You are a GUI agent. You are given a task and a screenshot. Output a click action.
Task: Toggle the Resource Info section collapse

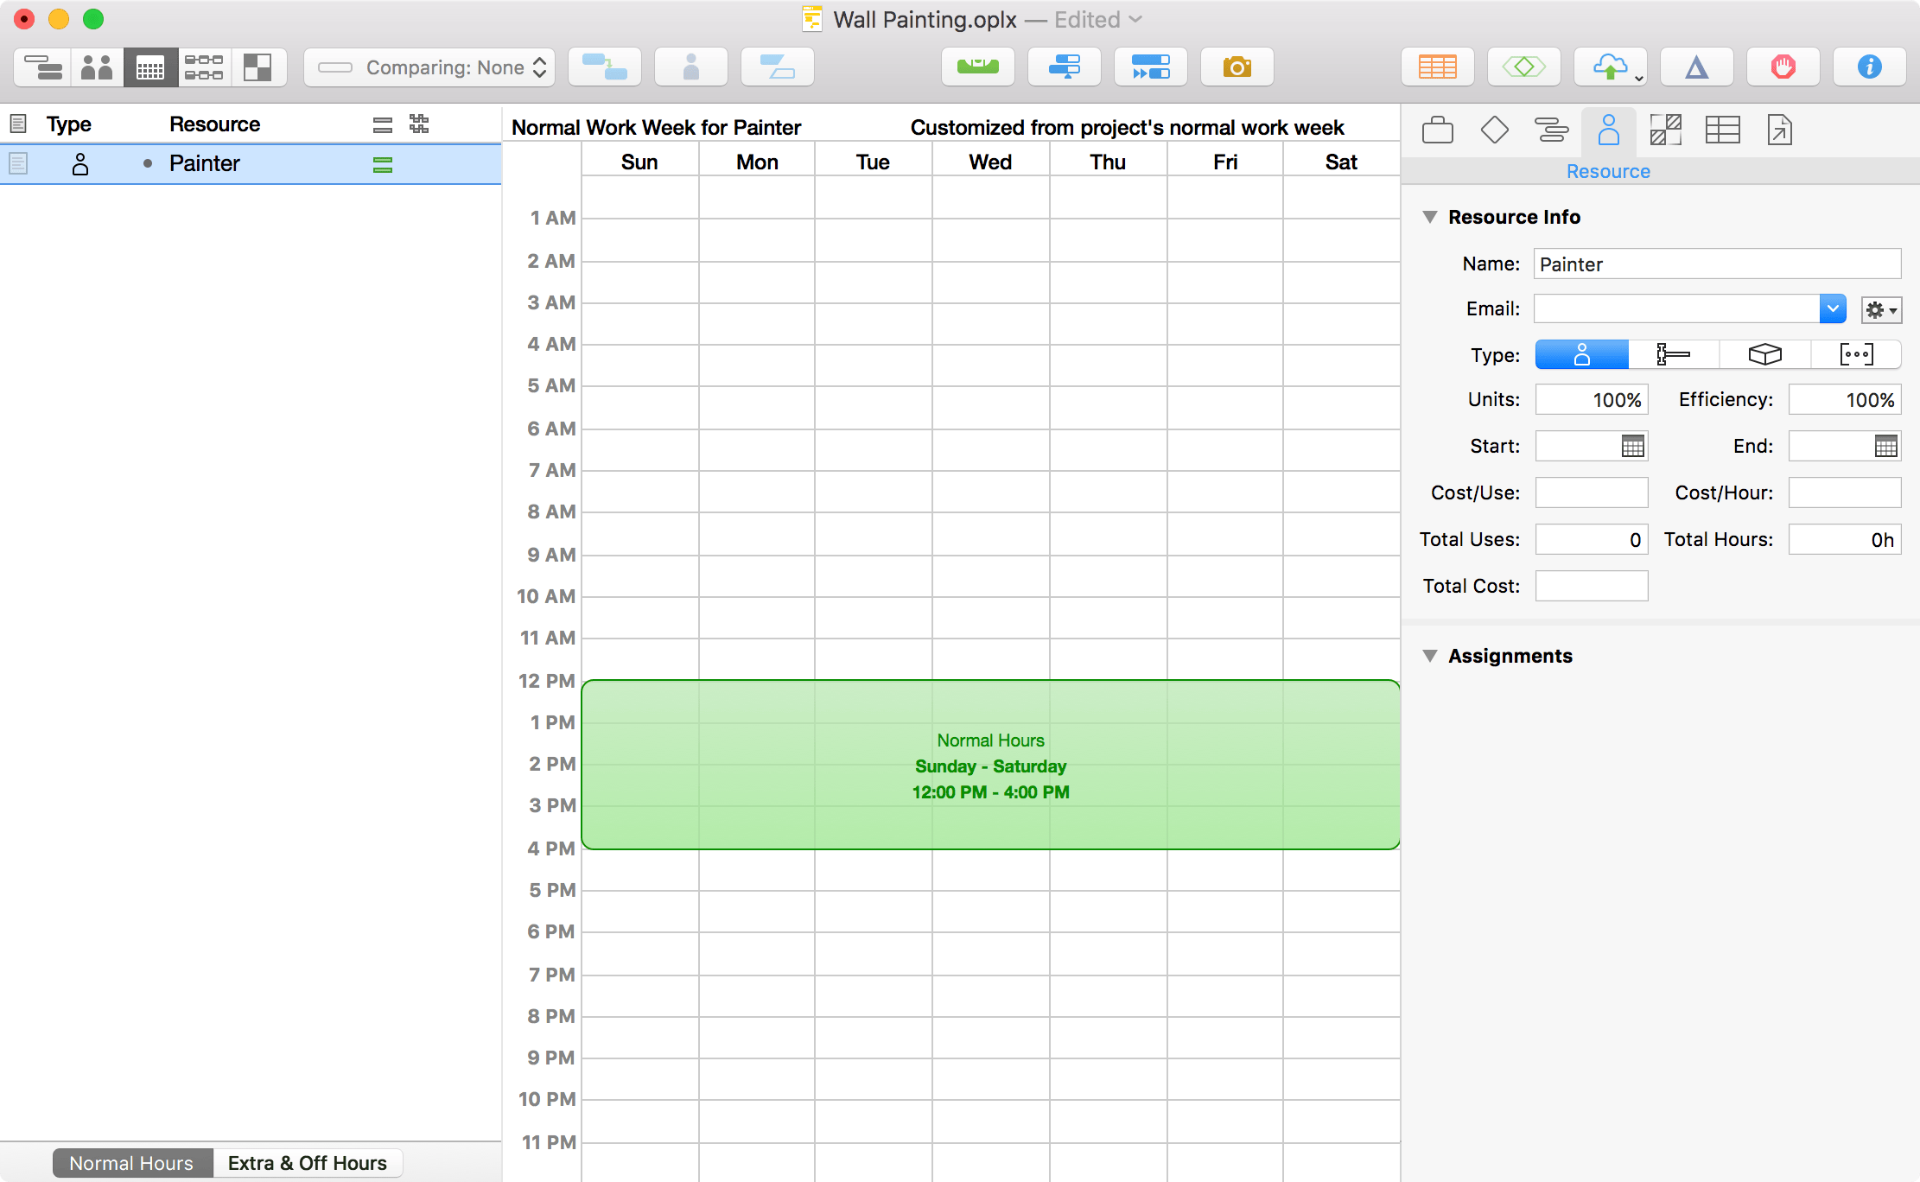tap(1430, 217)
